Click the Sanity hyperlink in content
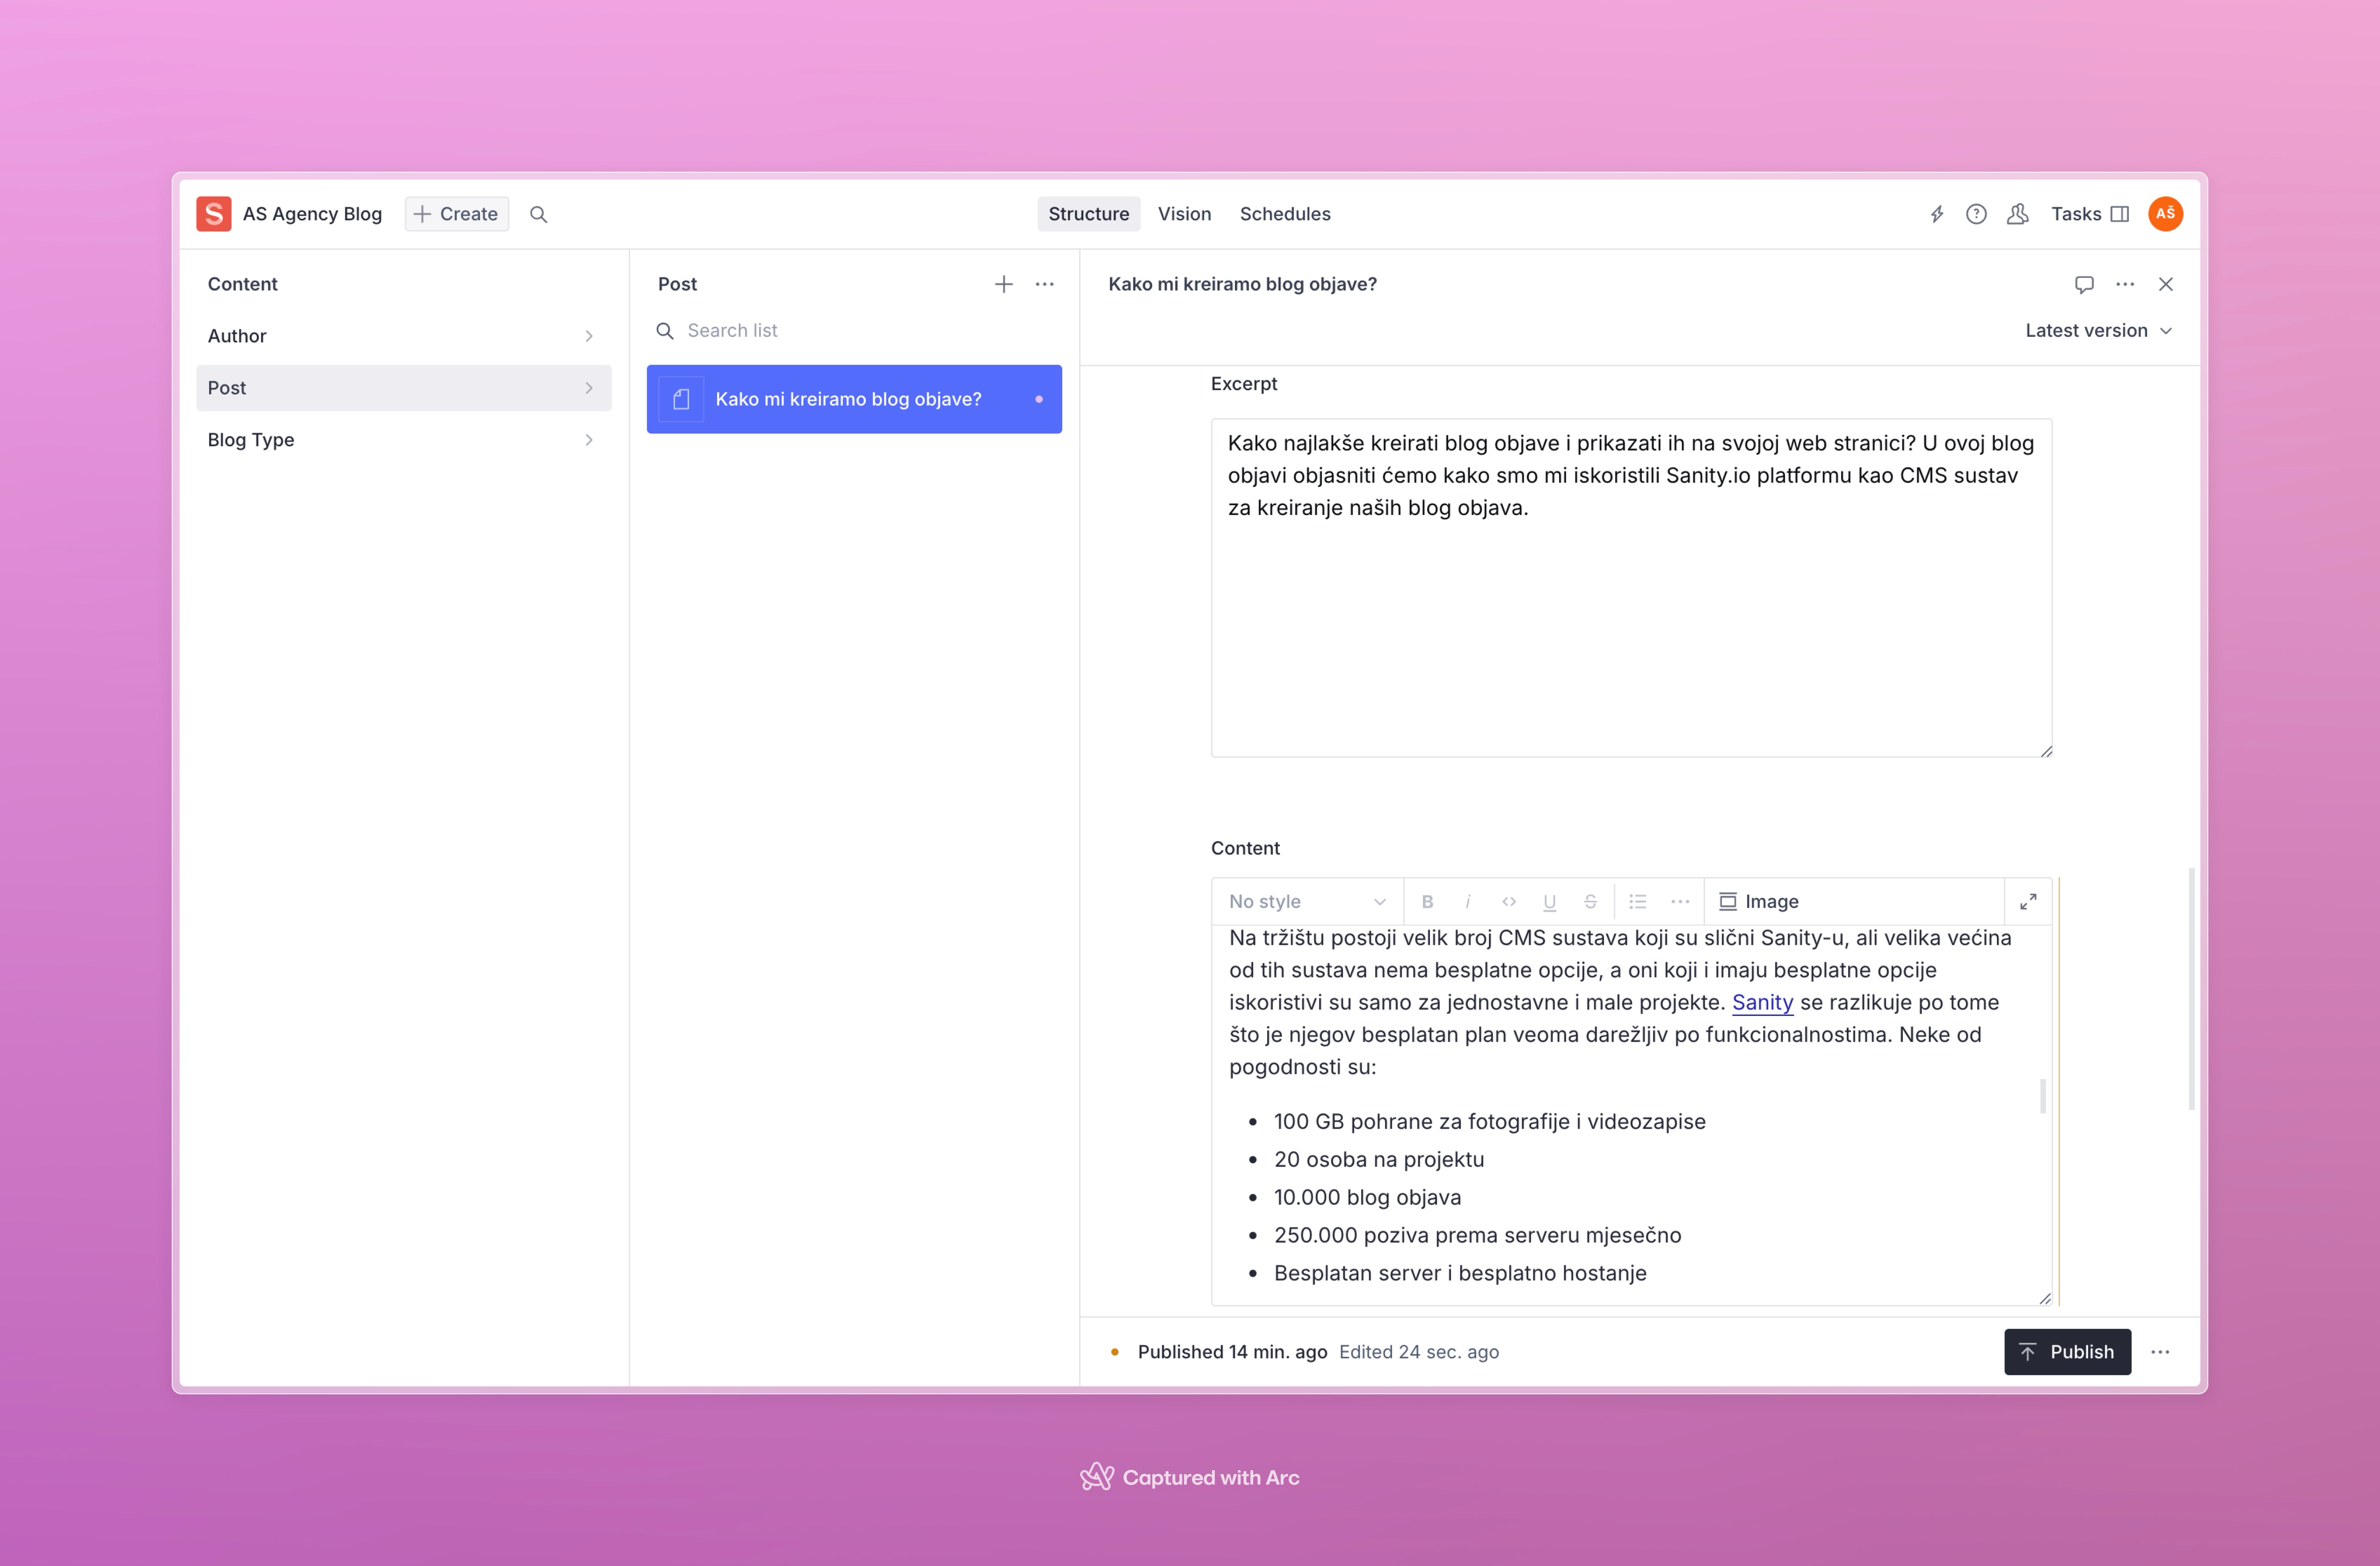The height and width of the screenshot is (1566, 2380). click(x=1762, y=1002)
